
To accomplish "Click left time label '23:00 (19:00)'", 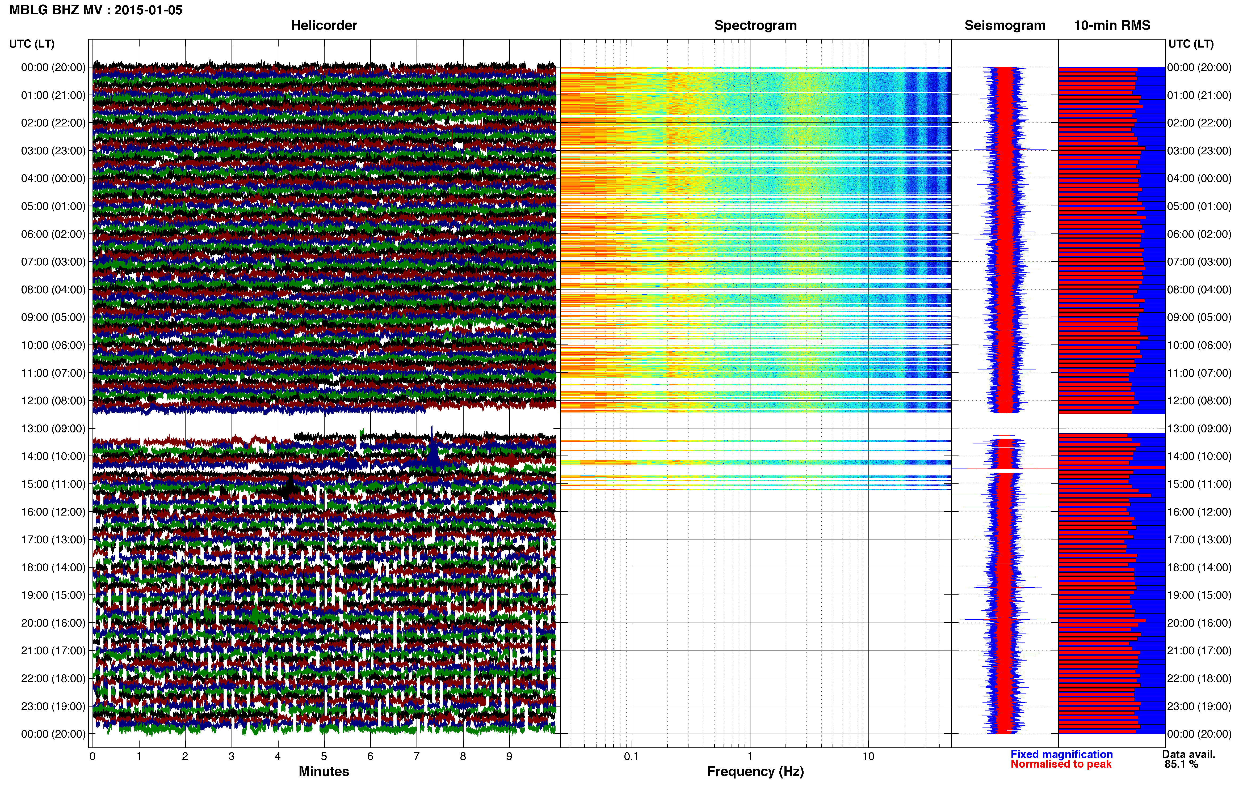I will pos(53,706).
